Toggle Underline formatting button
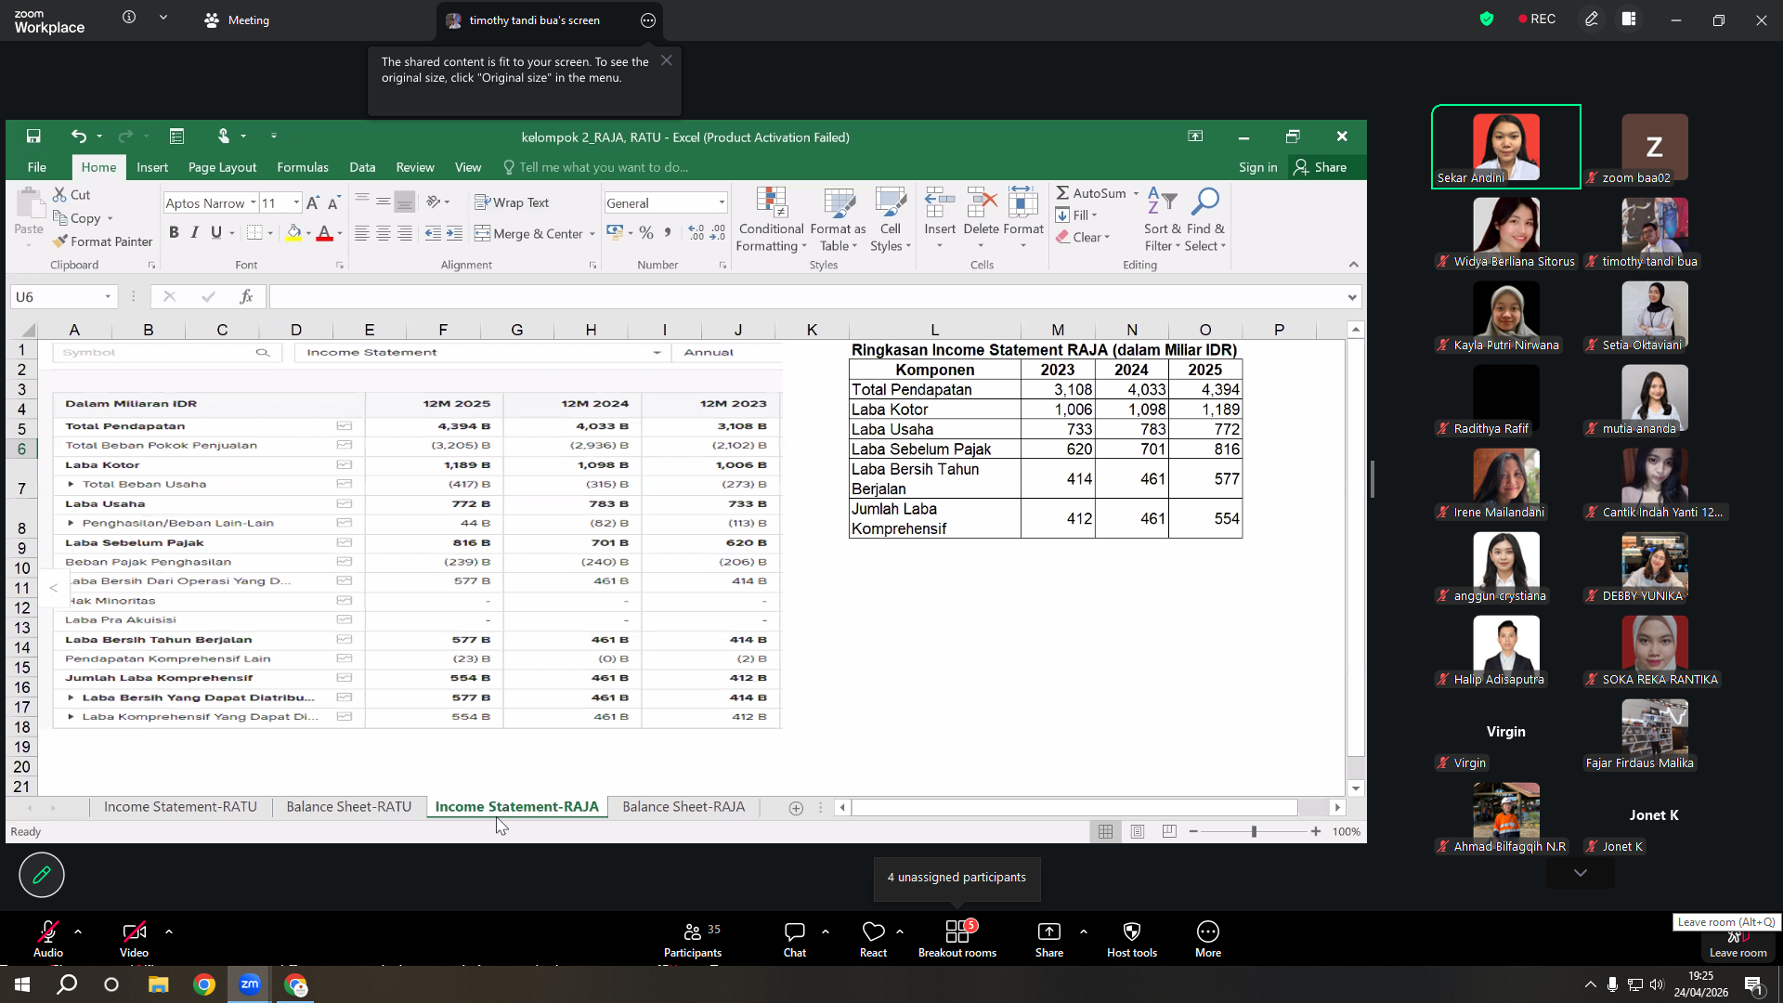 [216, 233]
